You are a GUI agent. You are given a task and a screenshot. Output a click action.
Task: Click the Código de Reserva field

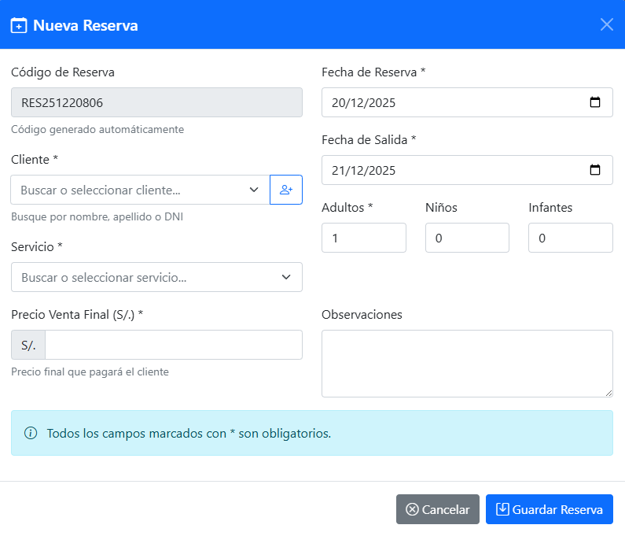point(156,102)
